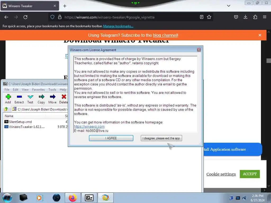Click the green ACCEPT cookies button
Image resolution: width=271 pixels, height=203 pixels.
(x=250, y=174)
